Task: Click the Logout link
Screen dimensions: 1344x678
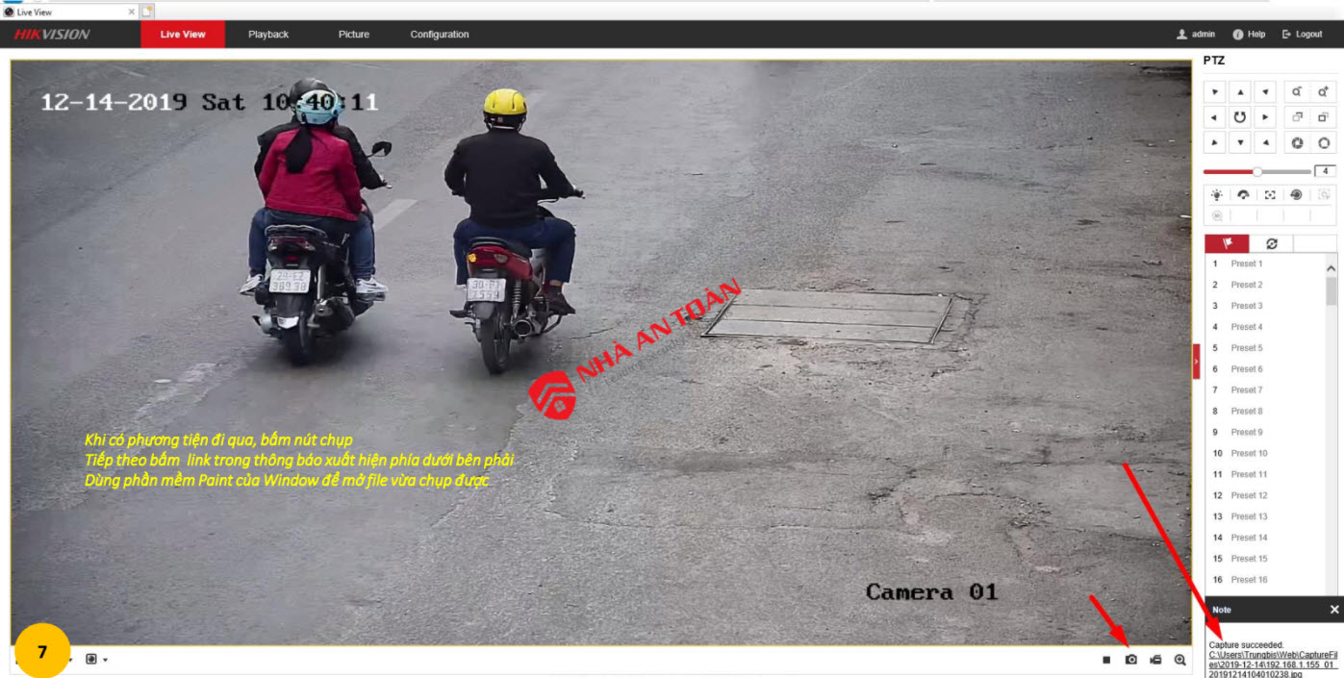Action: click(x=1303, y=35)
